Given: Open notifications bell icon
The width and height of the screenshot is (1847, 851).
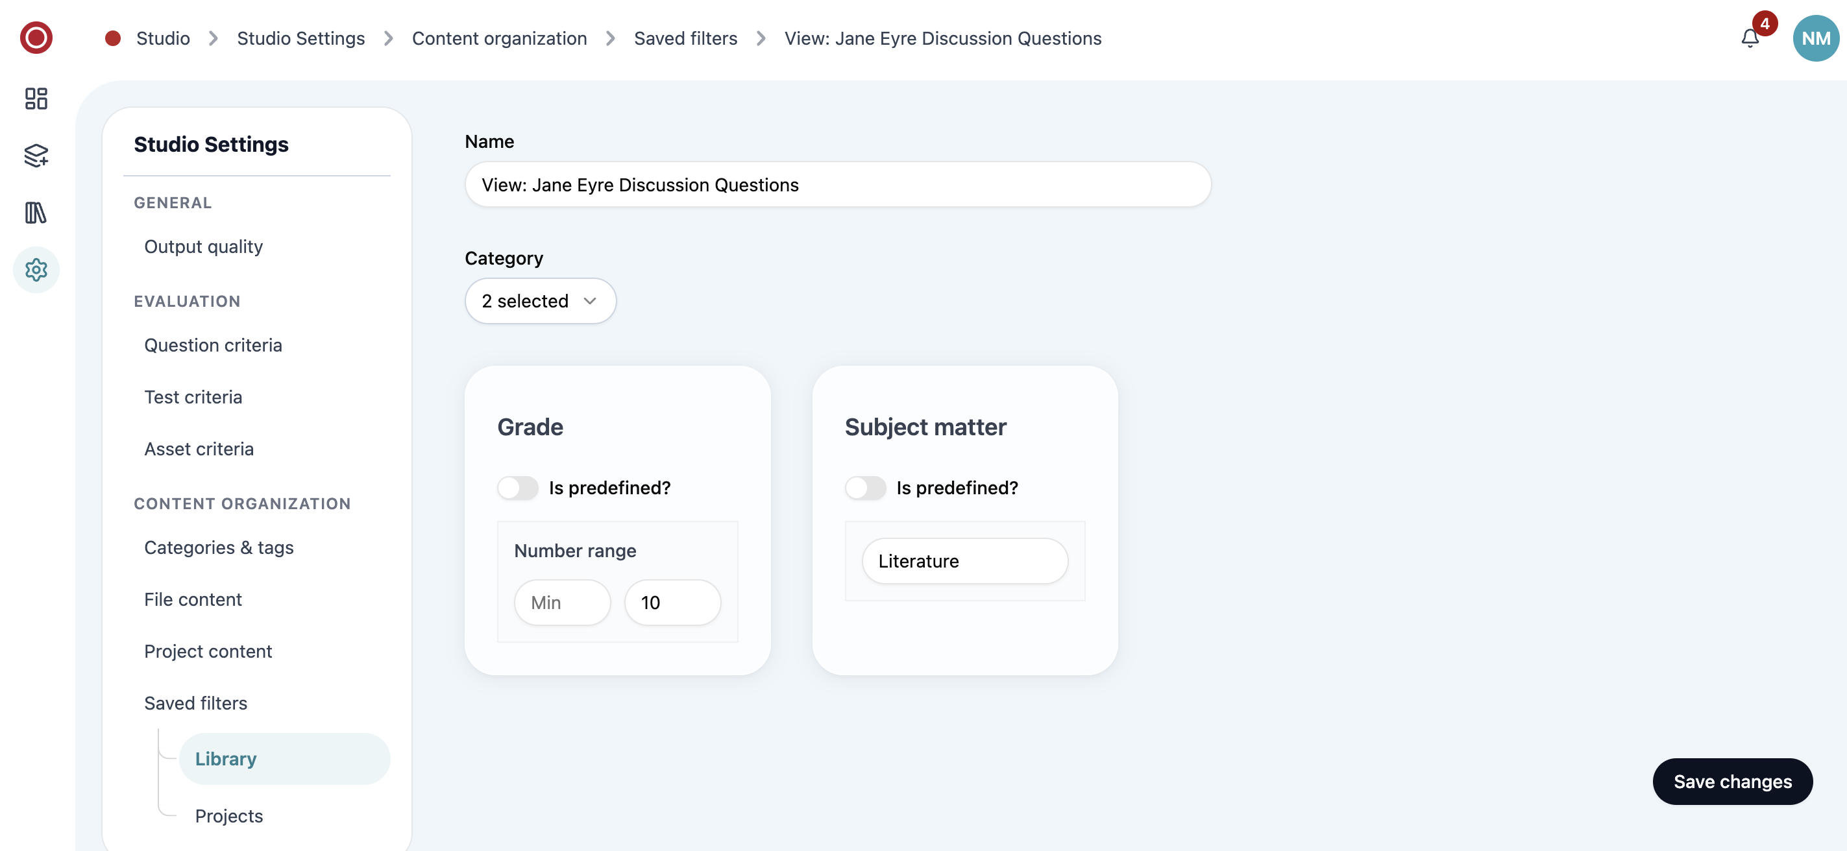Looking at the screenshot, I should pos(1750,38).
